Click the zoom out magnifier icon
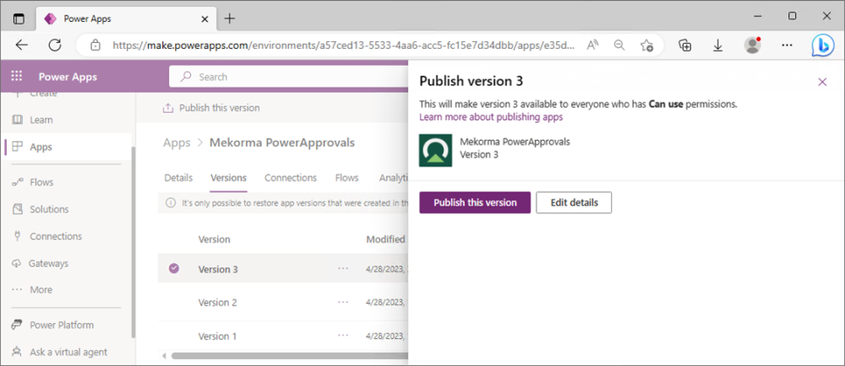 (x=619, y=46)
